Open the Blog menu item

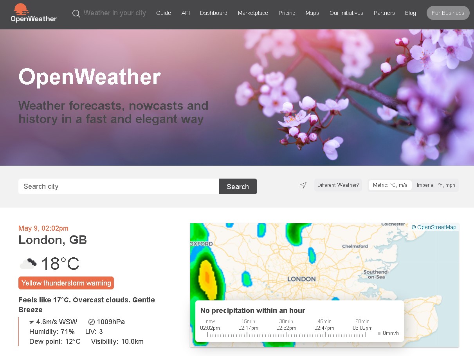click(x=411, y=13)
